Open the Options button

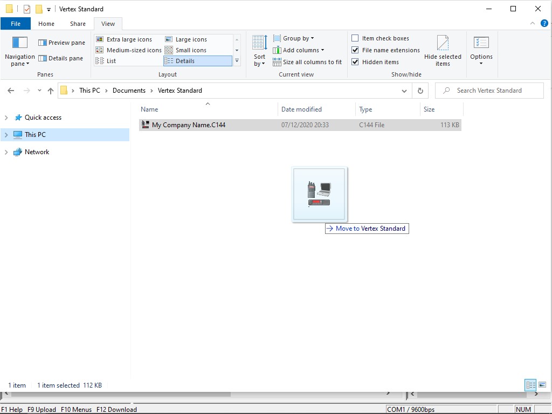481,51
